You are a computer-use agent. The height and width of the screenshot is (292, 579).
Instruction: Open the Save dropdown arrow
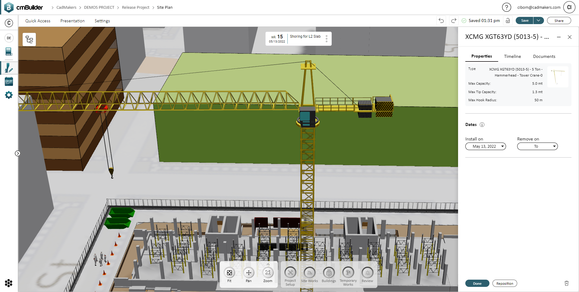(x=539, y=20)
